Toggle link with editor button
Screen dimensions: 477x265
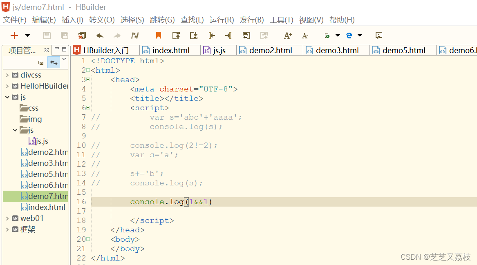pyautogui.click(x=54, y=62)
